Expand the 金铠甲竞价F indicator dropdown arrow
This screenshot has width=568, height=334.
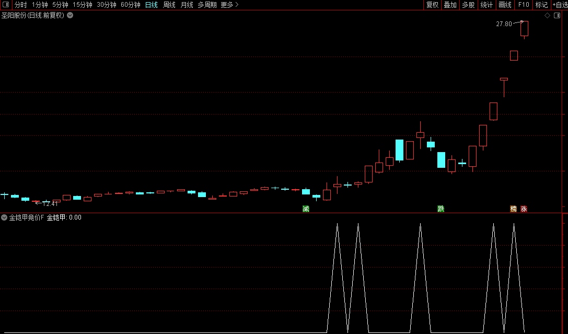pos(4,218)
